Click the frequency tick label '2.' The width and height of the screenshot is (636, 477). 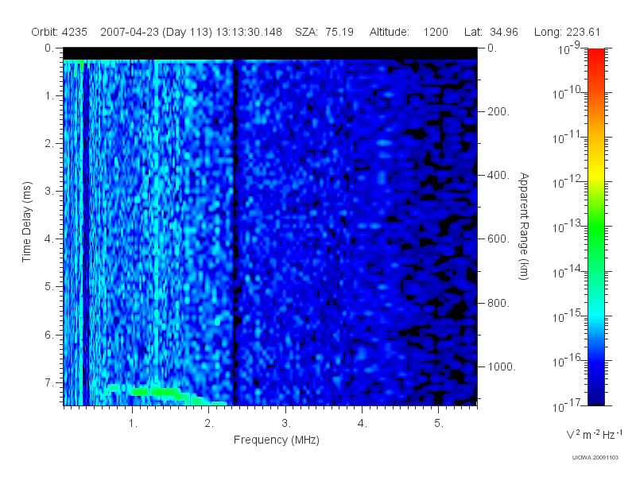[209, 424]
